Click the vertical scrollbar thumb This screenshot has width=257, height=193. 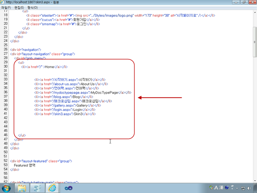click(255, 42)
